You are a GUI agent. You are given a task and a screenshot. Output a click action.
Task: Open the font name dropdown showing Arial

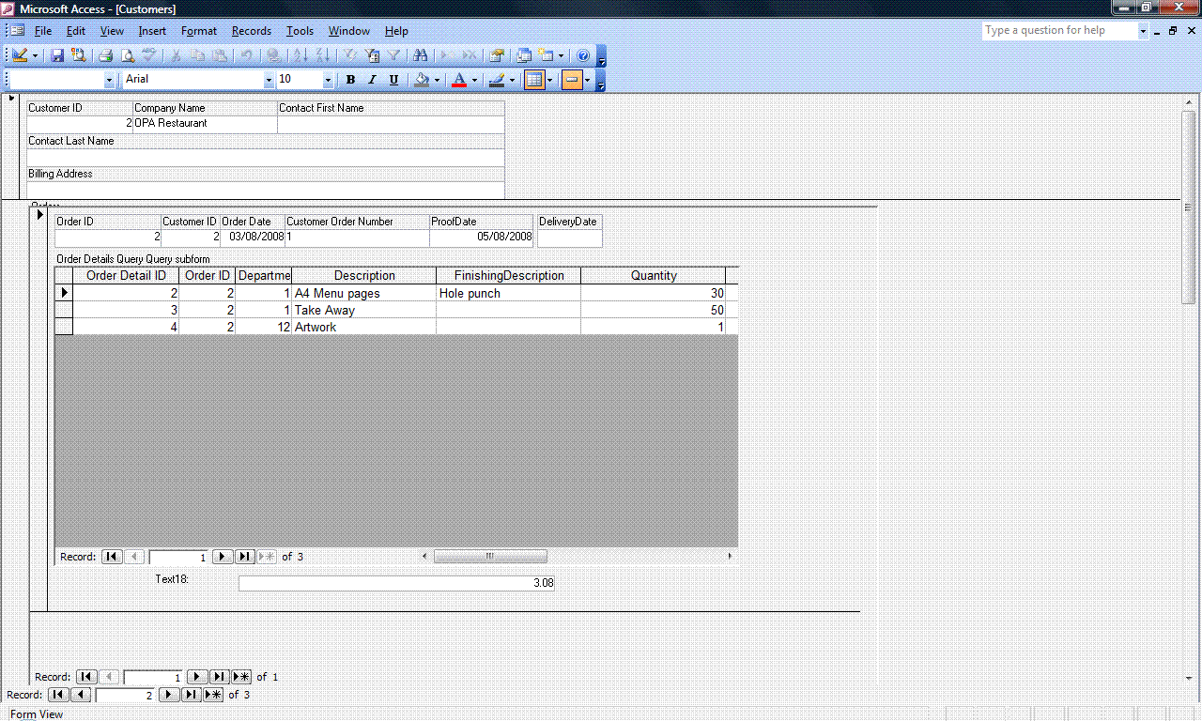269,80
